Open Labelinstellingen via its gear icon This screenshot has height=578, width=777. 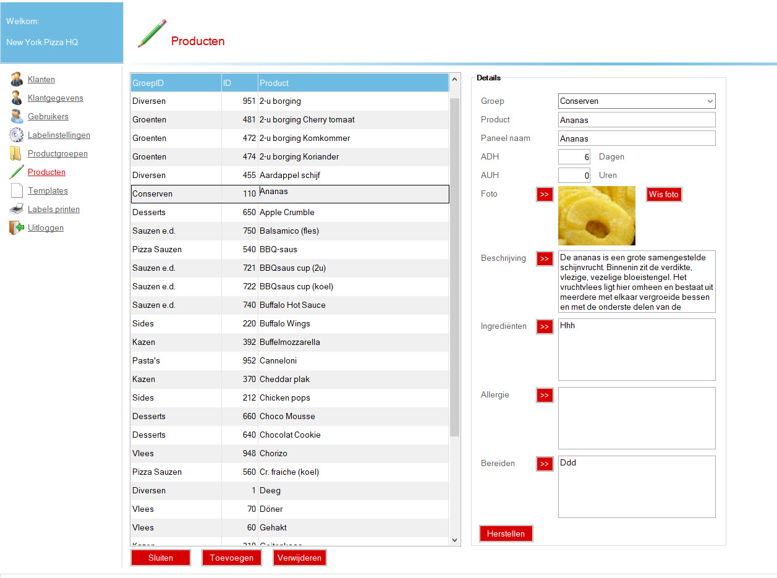point(17,135)
